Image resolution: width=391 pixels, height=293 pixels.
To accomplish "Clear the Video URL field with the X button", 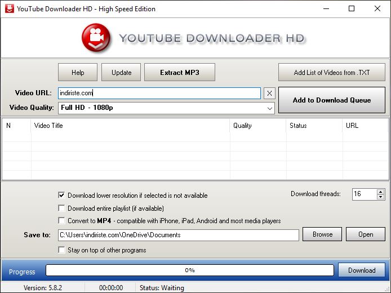I will point(269,94).
